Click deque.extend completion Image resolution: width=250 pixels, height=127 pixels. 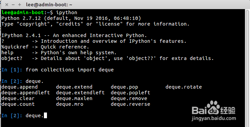pyautogui.click(x=74, y=87)
